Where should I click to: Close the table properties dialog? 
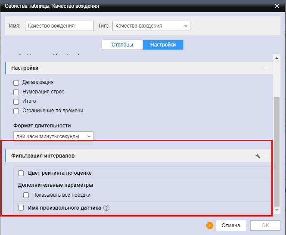click(x=277, y=6)
